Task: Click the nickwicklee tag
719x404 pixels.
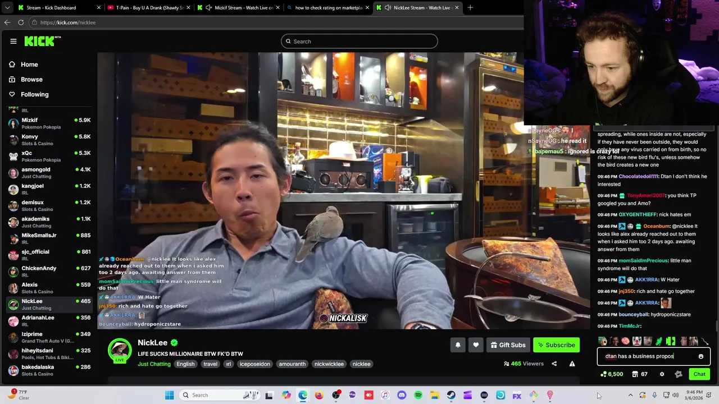Action: coord(329,364)
